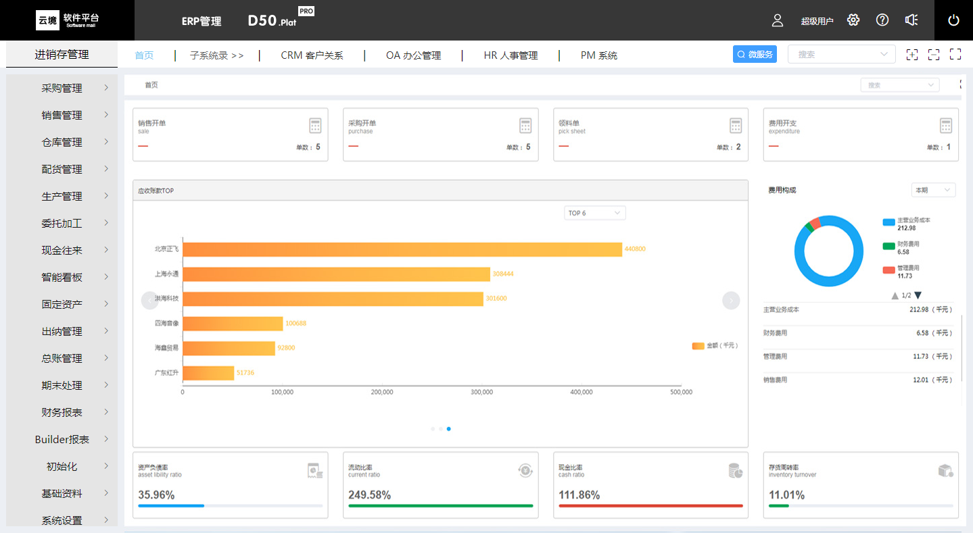Click the top 搜索 search field
The height and width of the screenshot is (533, 973).
click(835, 55)
